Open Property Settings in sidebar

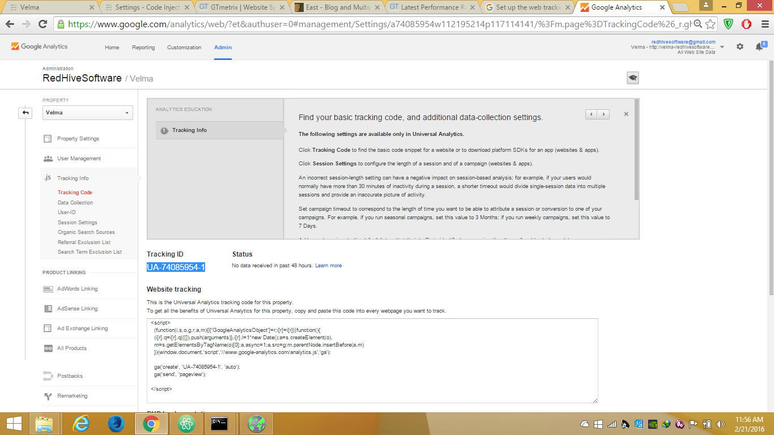pyautogui.click(x=78, y=139)
